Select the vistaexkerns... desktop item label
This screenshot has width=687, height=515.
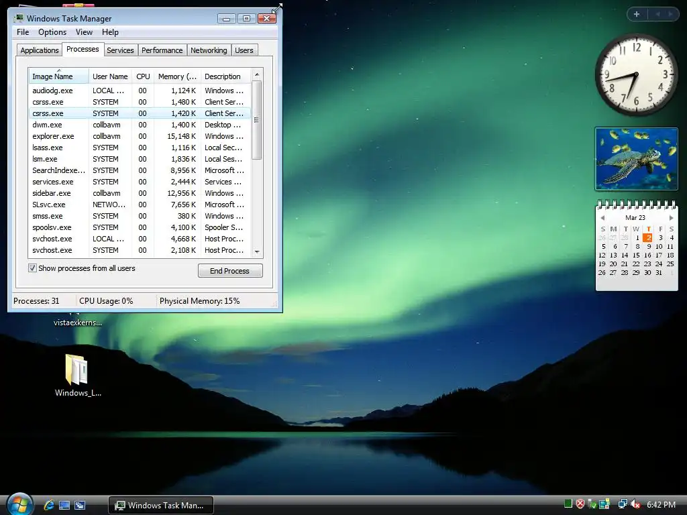click(x=78, y=323)
